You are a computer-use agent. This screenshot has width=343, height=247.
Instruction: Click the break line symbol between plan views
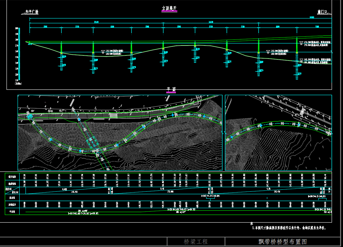pos(224,132)
